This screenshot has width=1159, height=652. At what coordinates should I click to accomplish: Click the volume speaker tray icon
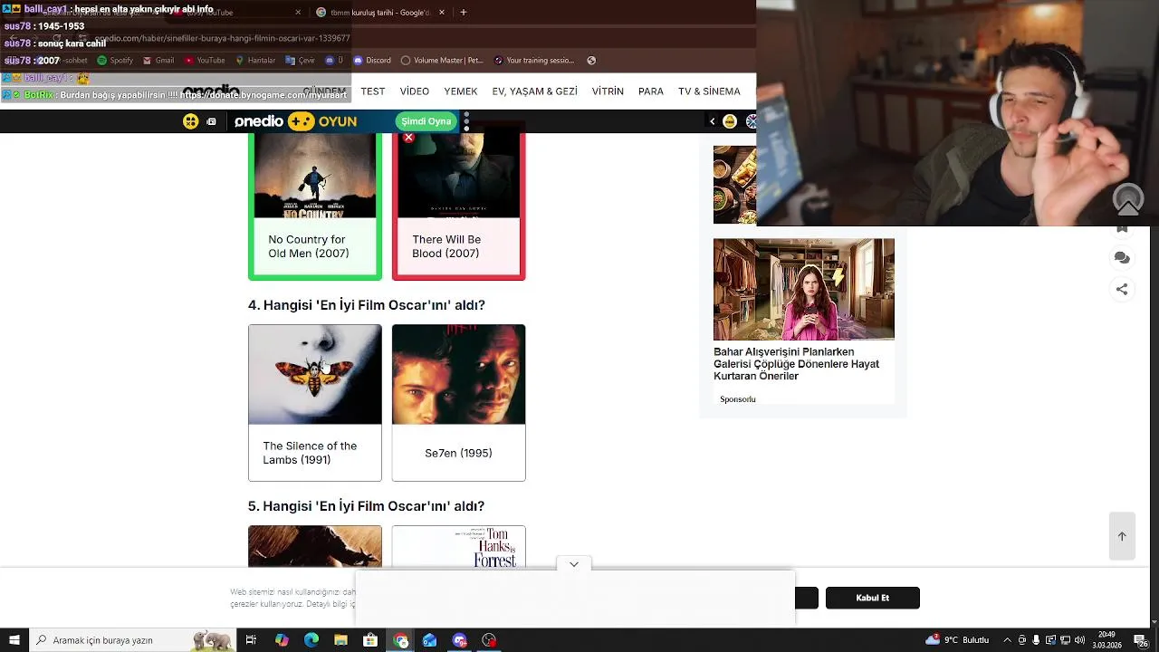1079,640
